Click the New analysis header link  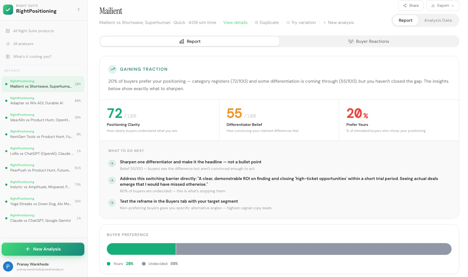pos(338,22)
